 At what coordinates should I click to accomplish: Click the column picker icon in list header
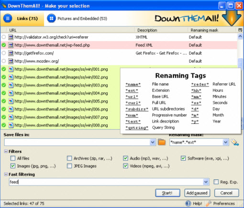[240, 30]
